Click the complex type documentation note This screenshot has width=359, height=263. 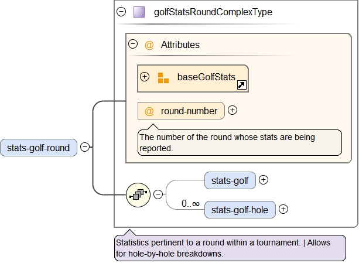229,248
